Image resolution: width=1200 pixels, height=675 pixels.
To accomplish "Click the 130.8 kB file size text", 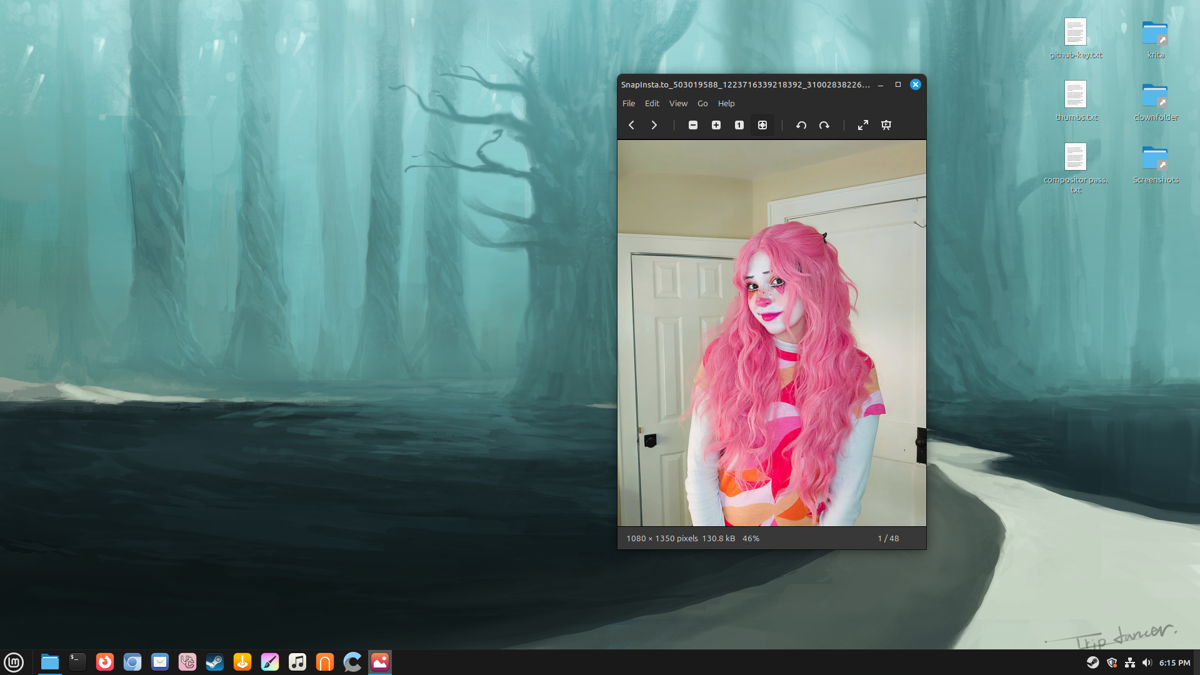I will [718, 539].
